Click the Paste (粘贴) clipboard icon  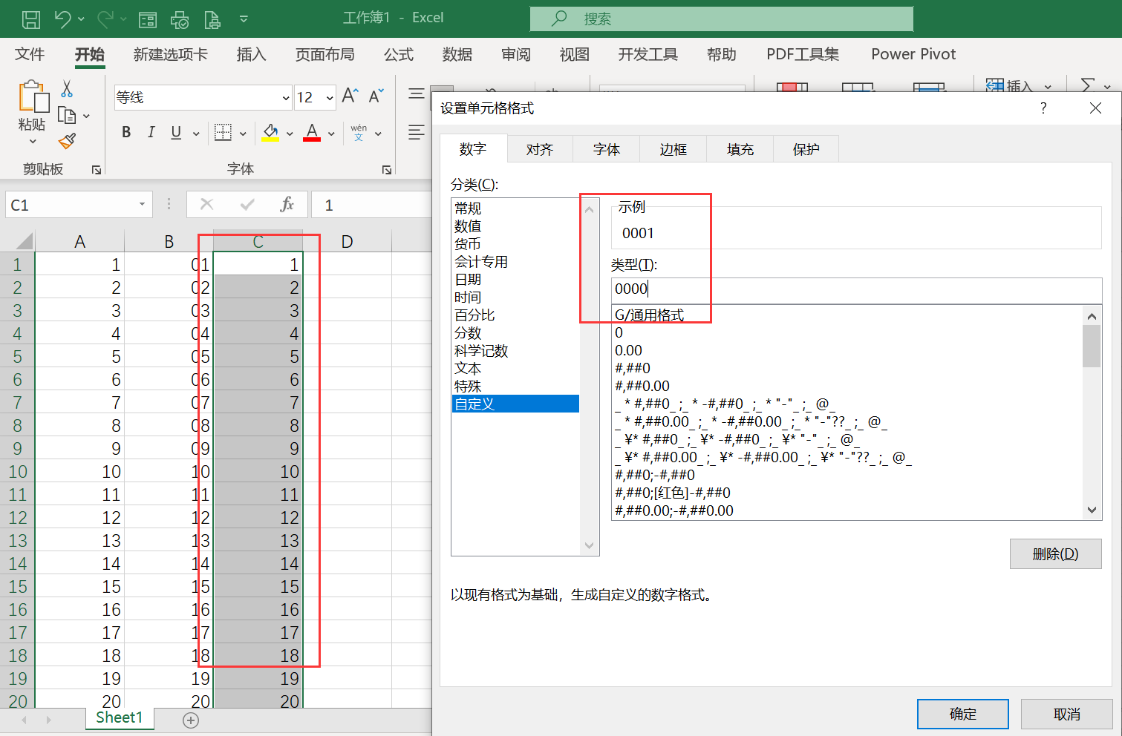coord(33,97)
